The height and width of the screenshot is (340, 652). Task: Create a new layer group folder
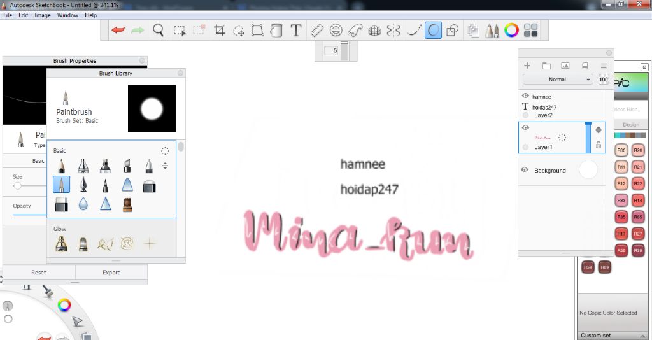coord(546,66)
